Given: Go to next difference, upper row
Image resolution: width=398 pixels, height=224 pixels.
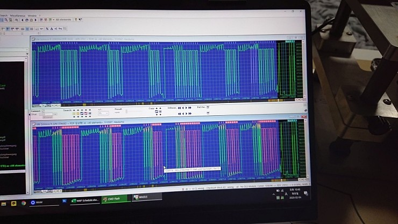Looking at the screenshot, I should 186,108.
